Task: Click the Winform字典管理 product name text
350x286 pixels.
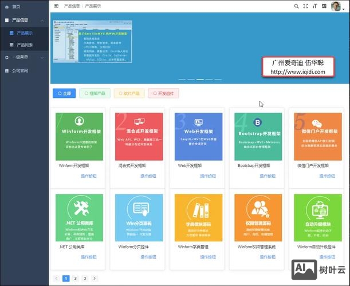Action: (x=193, y=247)
